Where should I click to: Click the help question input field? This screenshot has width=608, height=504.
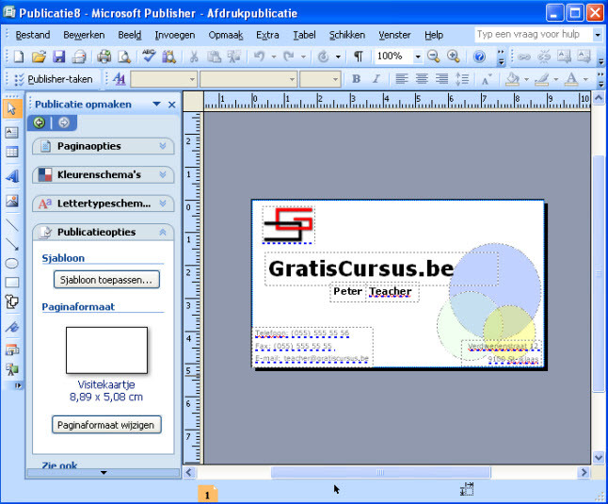point(534,35)
